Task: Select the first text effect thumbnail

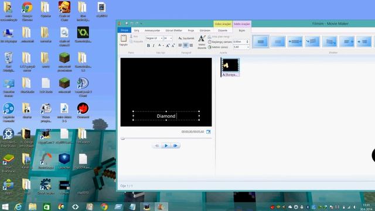Action: (260, 42)
